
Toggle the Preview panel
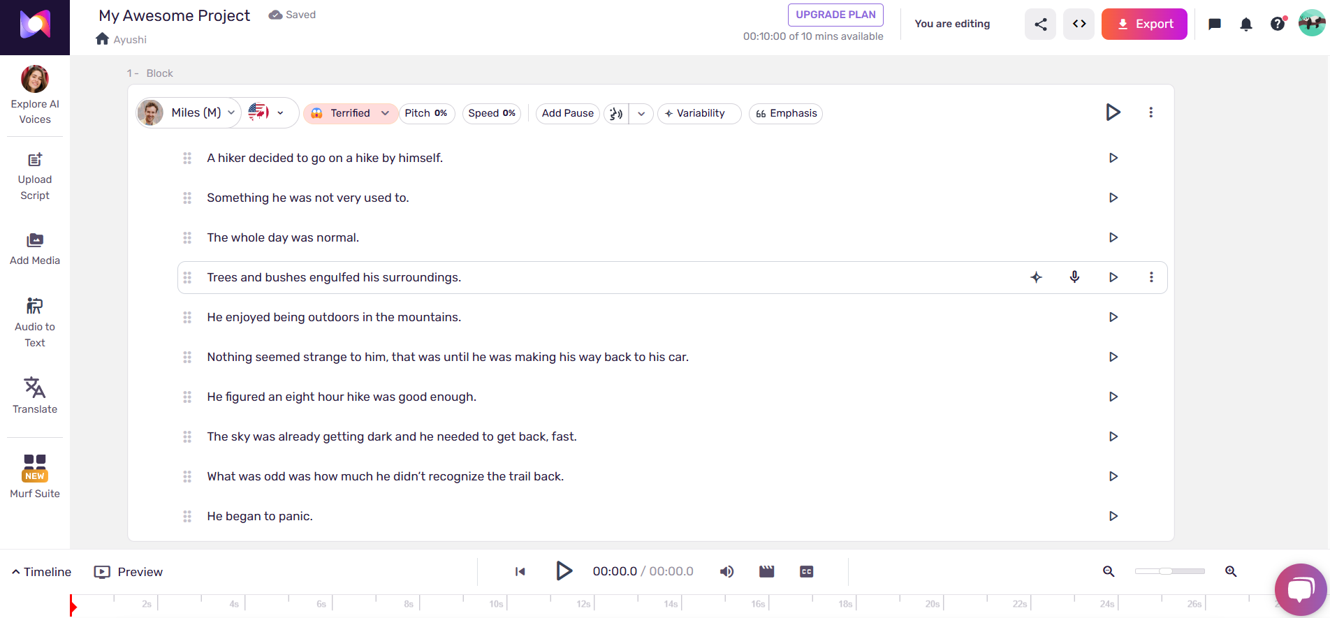click(129, 572)
